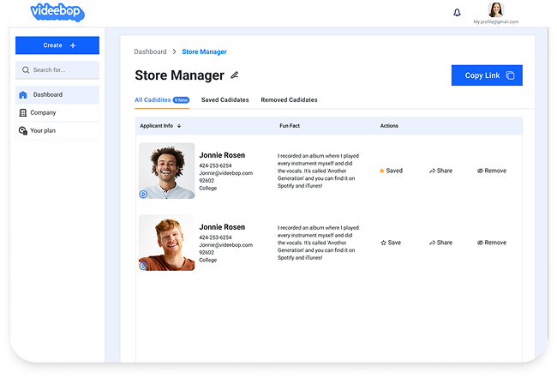Screen dimensions: 557x378
Task: Unsave the first candidate via star
Action: pos(382,171)
